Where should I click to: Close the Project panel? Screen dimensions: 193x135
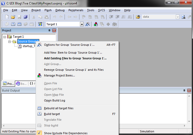[x=54, y=30]
